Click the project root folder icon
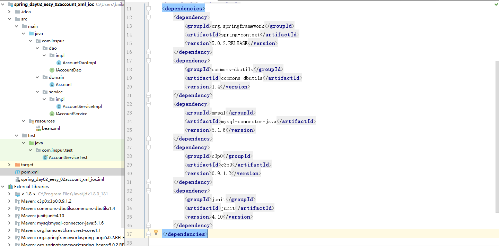Image resolution: width=499 pixels, height=246 pixels. 10,5
